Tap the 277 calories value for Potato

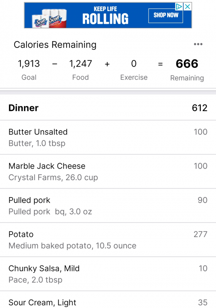[x=201, y=234]
